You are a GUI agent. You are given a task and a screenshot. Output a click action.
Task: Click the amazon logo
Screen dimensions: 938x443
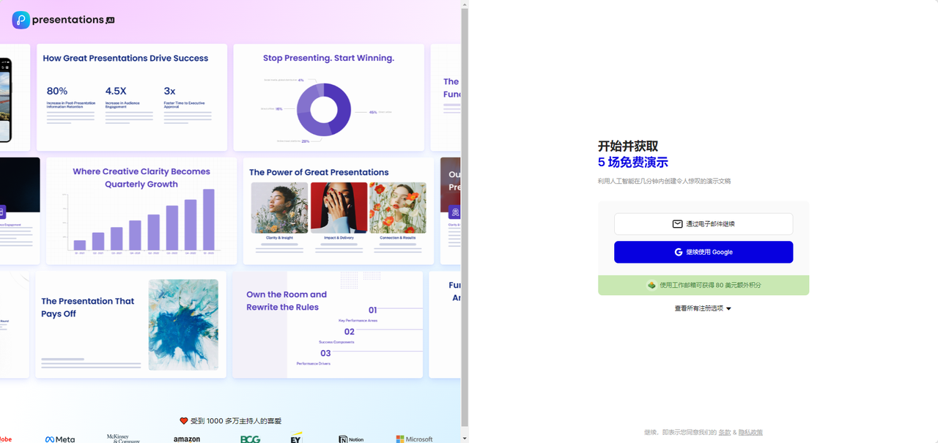[187, 439]
